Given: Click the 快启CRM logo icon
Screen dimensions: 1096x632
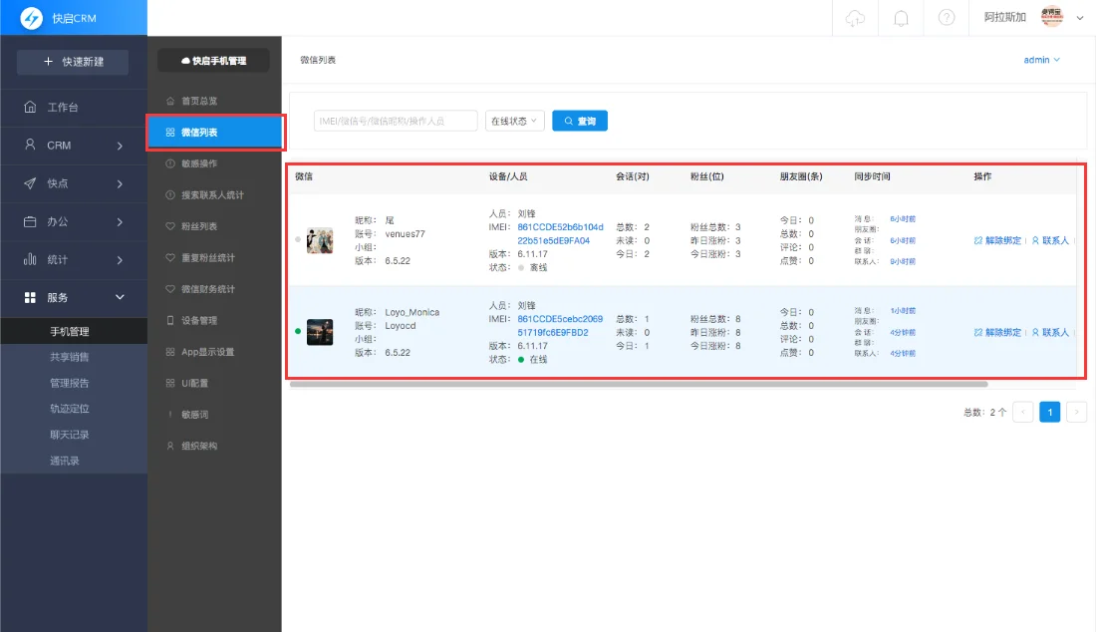Looking at the screenshot, I should tap(32, 18).
